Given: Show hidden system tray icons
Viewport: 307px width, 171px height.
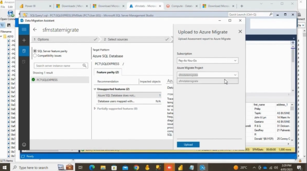Looking at the screenshot, I should [x=254, y=167].
